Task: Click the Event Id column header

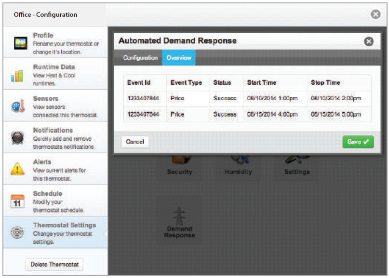Action: [x=139, y=82]
